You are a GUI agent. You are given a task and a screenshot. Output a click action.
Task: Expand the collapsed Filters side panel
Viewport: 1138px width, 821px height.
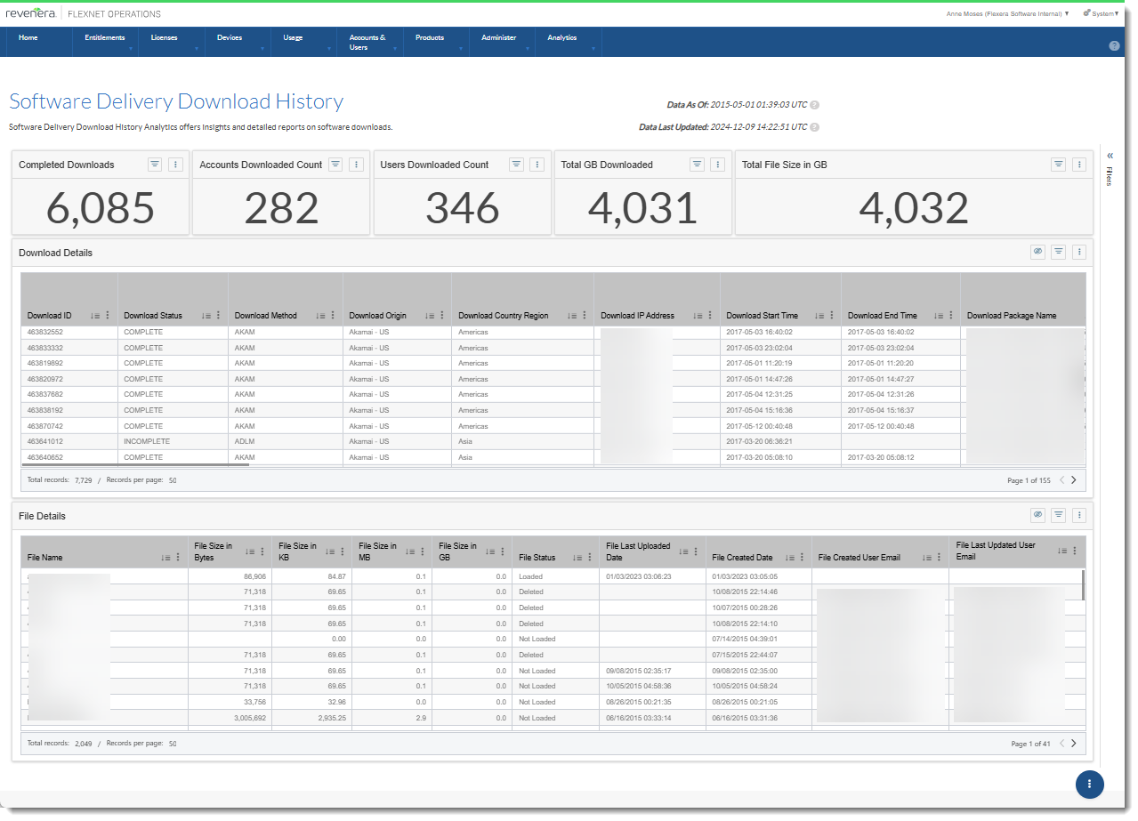pos(1110,155)
